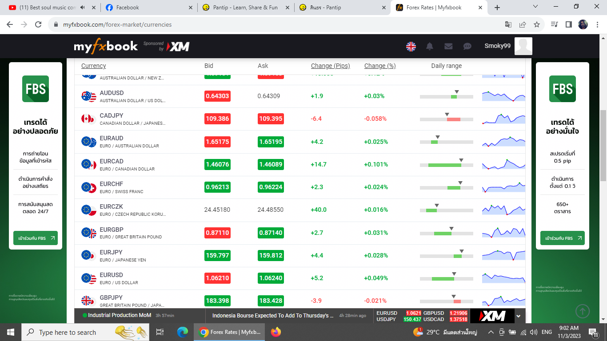Click the XM sponsor logo in header
The height and width of the screenshot is (341, 607).
178,46
